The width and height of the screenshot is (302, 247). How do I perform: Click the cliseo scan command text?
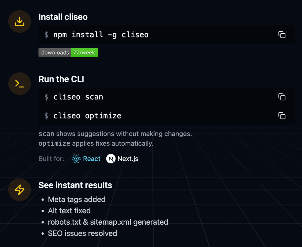[x=78, y=97]
